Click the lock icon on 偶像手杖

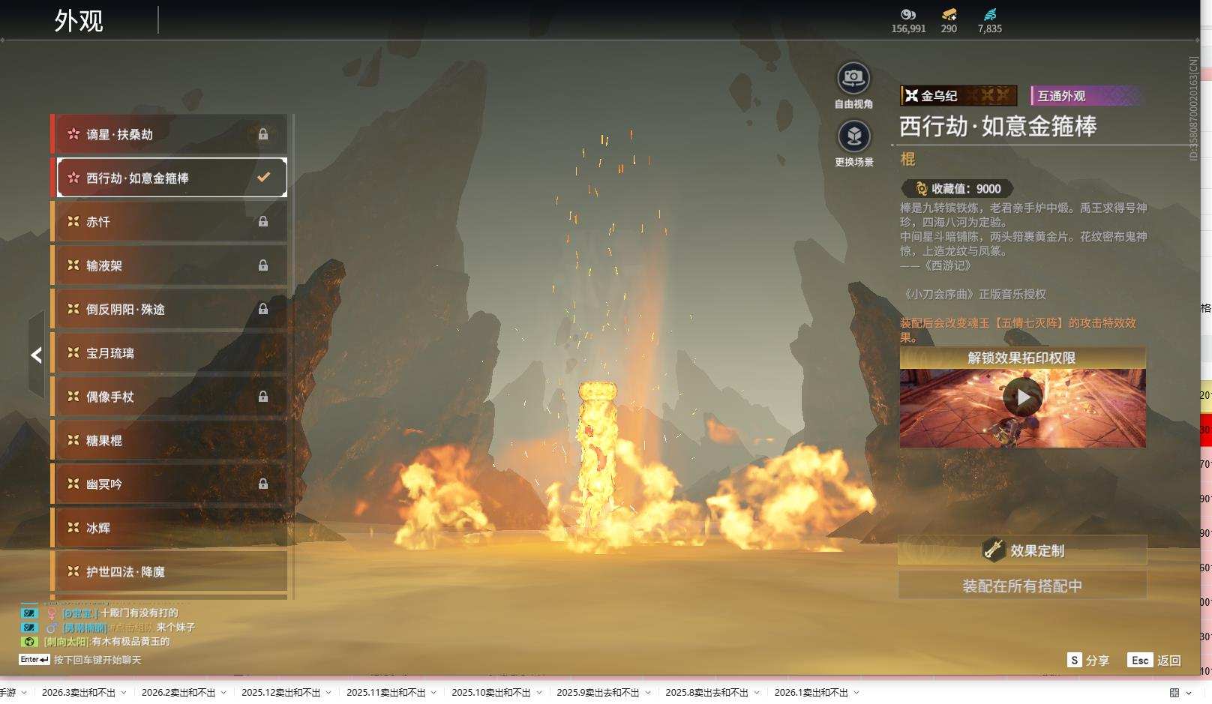point(263,397)
